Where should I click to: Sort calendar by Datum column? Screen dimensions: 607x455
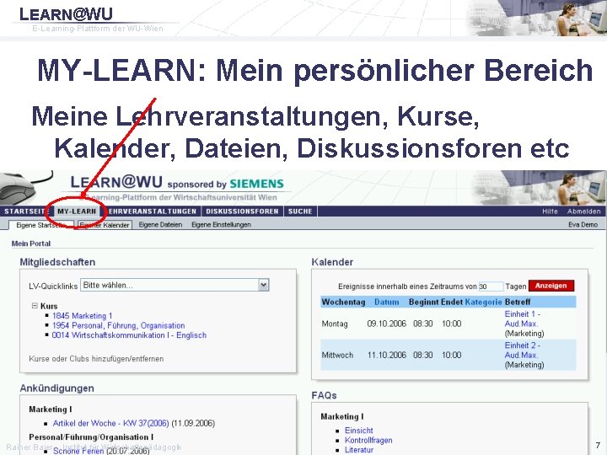[386, 302]
